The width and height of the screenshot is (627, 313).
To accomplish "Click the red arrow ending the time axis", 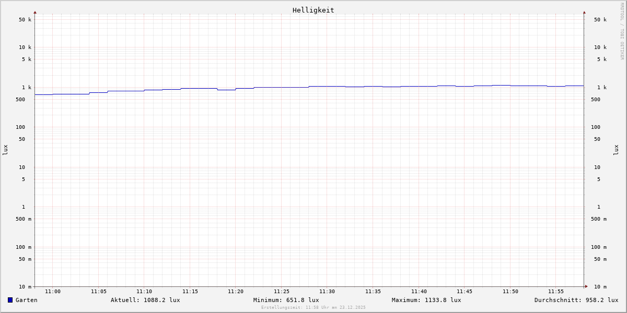I will pos(586,286).
